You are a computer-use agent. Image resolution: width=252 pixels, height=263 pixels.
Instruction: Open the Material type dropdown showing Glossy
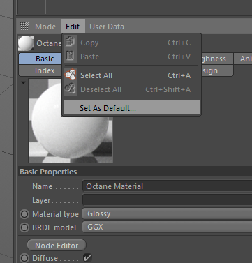pyautogui.click(x=168, y=213)
